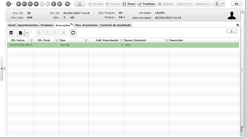Click the export document icon
Image resolution: width=247 pixels, height=139 pixels.
pyautogui.click(x=21, y=33)
